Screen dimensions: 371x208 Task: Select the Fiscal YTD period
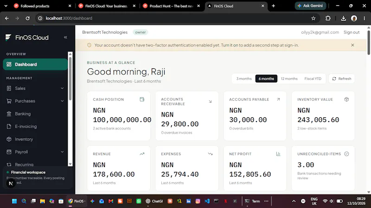[x=313, y=79]
